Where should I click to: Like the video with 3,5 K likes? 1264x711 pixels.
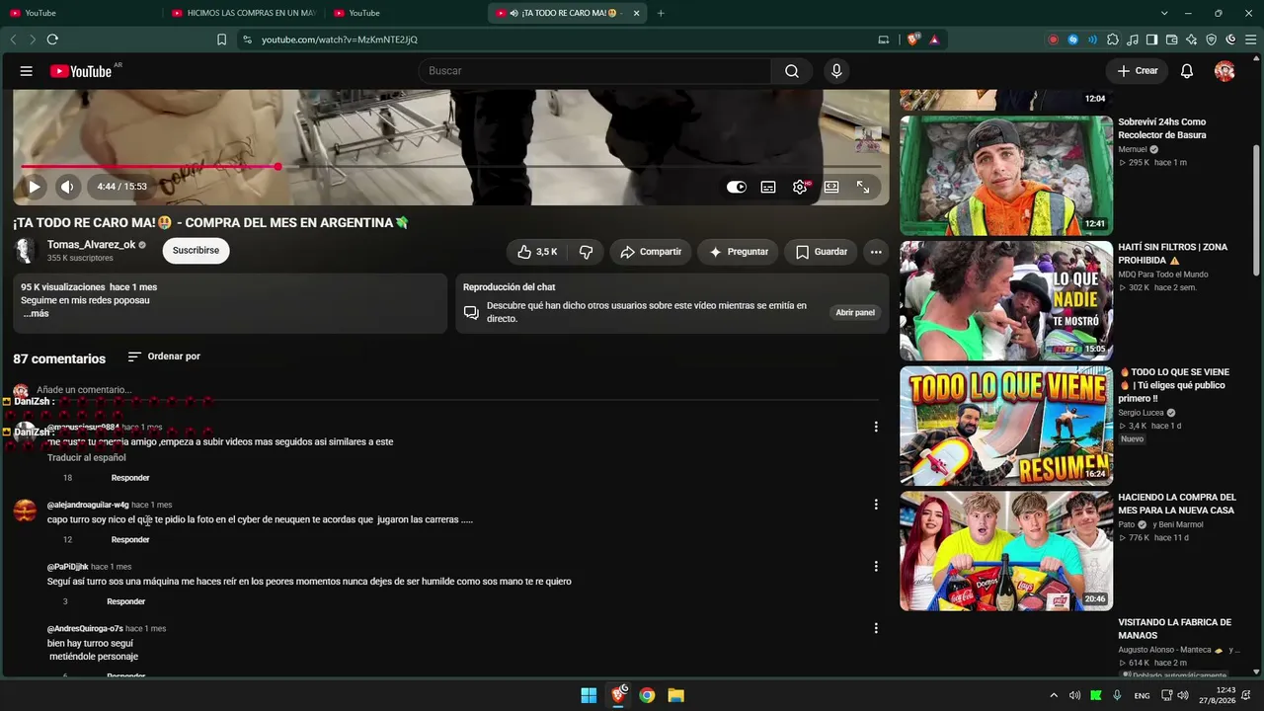[537, 252]
